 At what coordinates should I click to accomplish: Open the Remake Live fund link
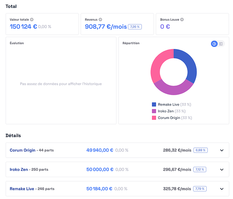click(22, 189)
